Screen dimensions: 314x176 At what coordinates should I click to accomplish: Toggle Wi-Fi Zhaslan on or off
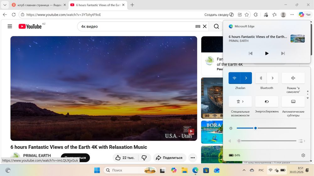point(234,78)
